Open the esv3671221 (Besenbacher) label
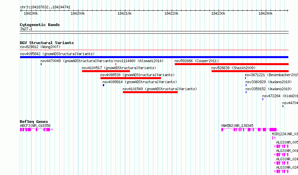Screen dimensions: 298x175 click(x=272, y=75)
